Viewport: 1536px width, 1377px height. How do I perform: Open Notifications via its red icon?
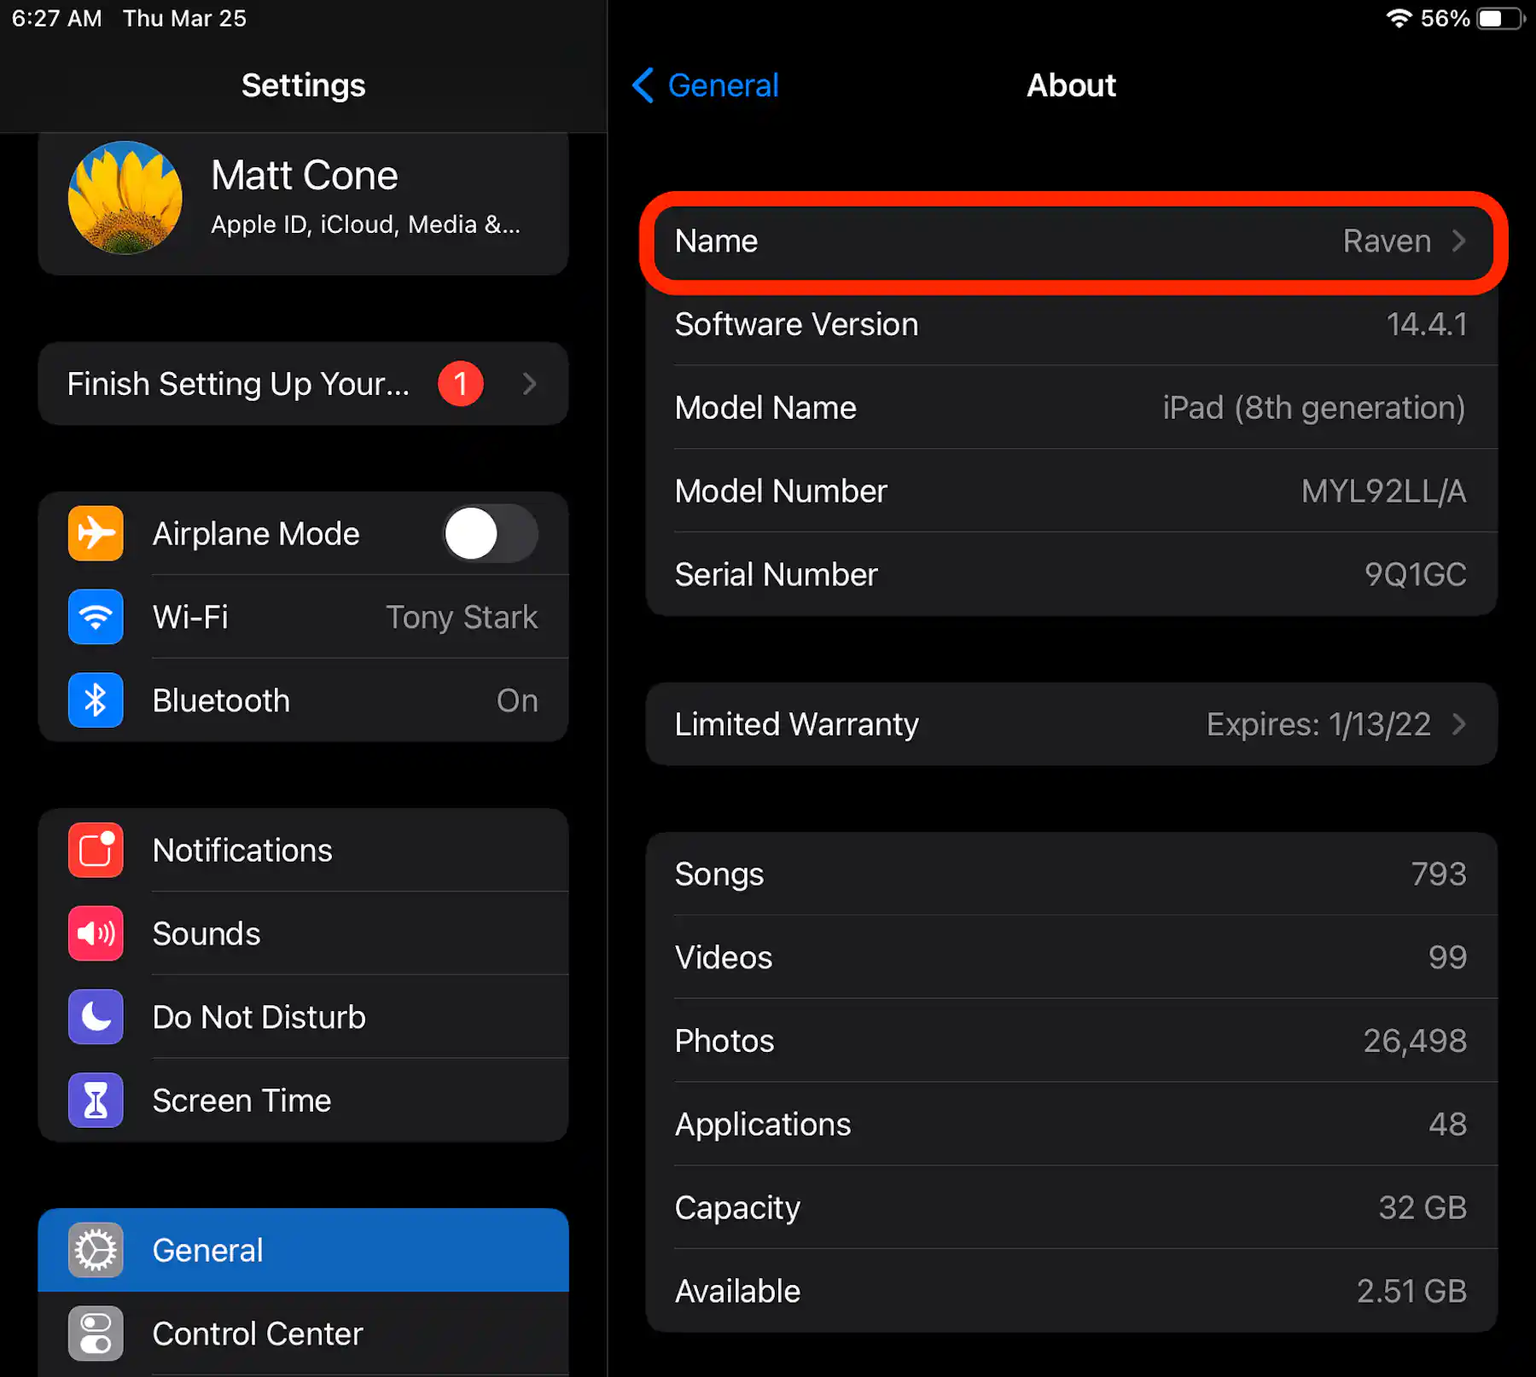(96, 850)
